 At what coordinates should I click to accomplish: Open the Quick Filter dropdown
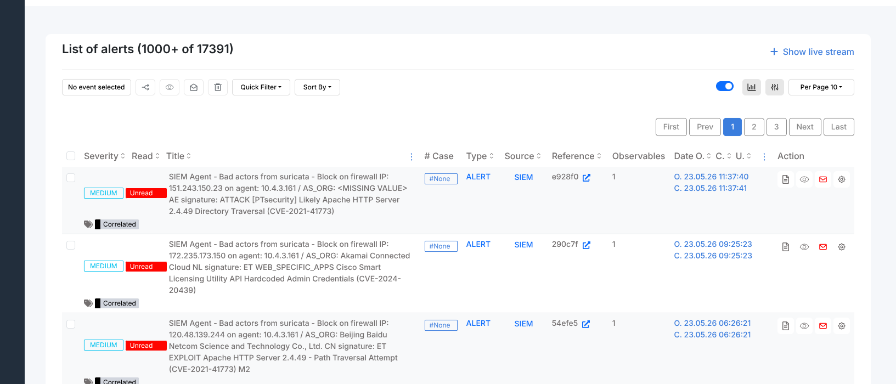[261, 87]
